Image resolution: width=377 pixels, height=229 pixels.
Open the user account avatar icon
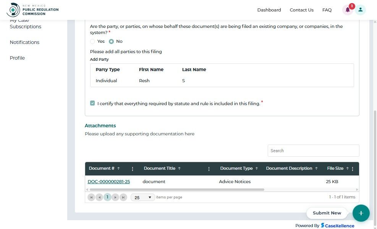point(360,10)
